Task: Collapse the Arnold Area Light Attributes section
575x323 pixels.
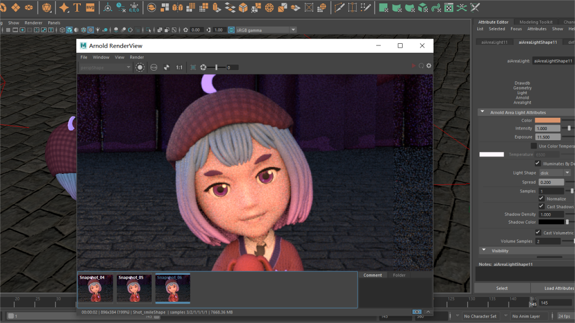Action: 482,112
